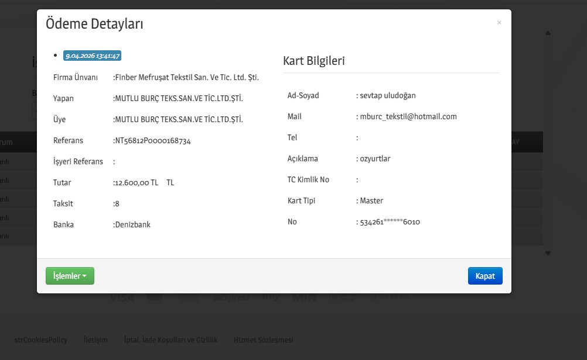
Task: Close the Ödeme Detayları dialog with the X
Action: point(499,23)
